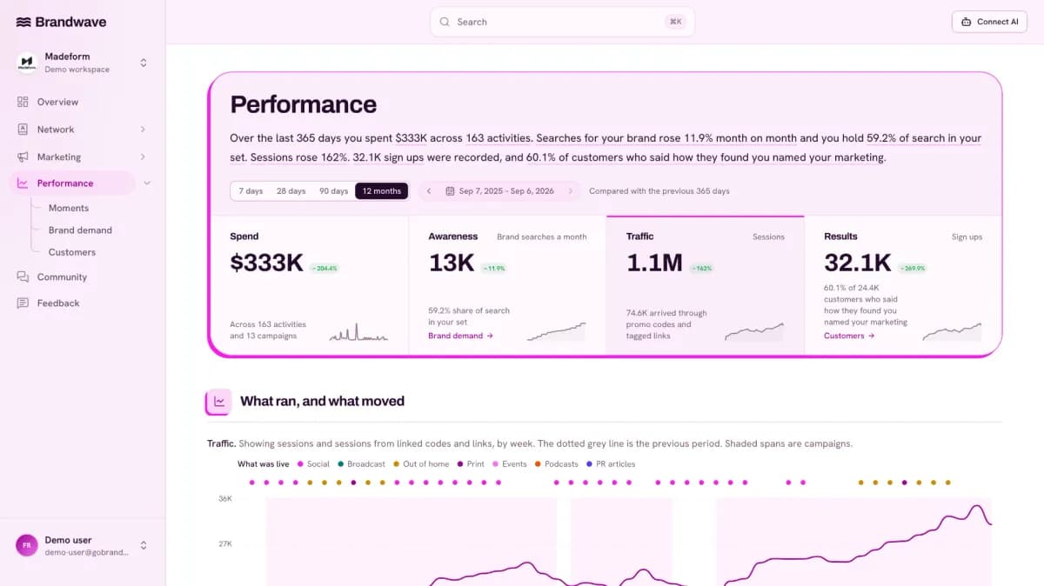Click the 269.9% results change badge
Image resolution: width=1044 pixels, height=586 pixels.
[x=912, y=268]
